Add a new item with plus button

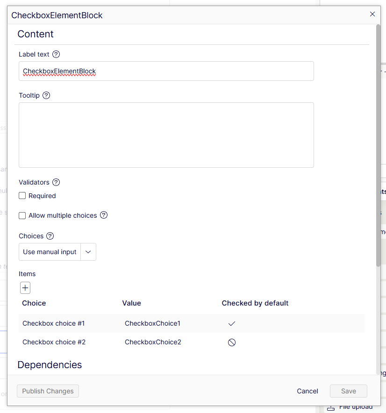pos(25,288)
